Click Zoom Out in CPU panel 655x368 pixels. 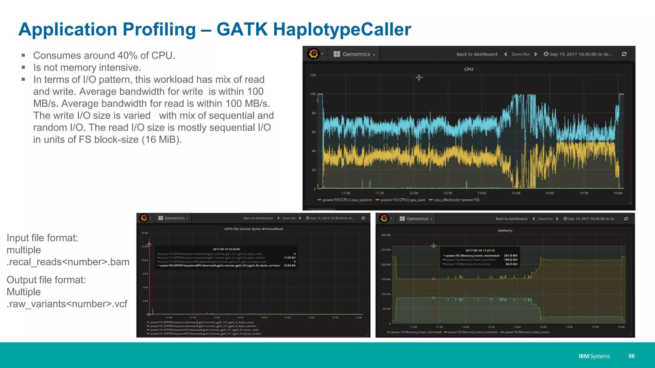(520, 54)
